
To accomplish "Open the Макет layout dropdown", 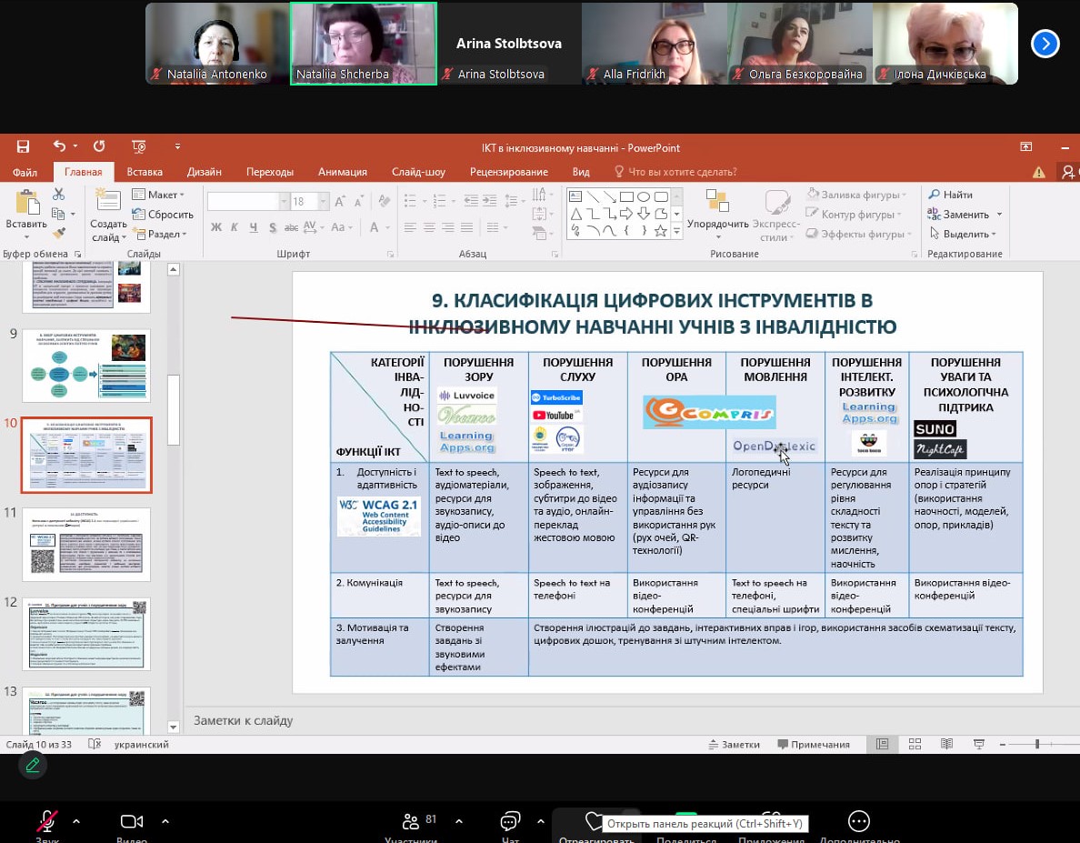I will tap(158, 195).
